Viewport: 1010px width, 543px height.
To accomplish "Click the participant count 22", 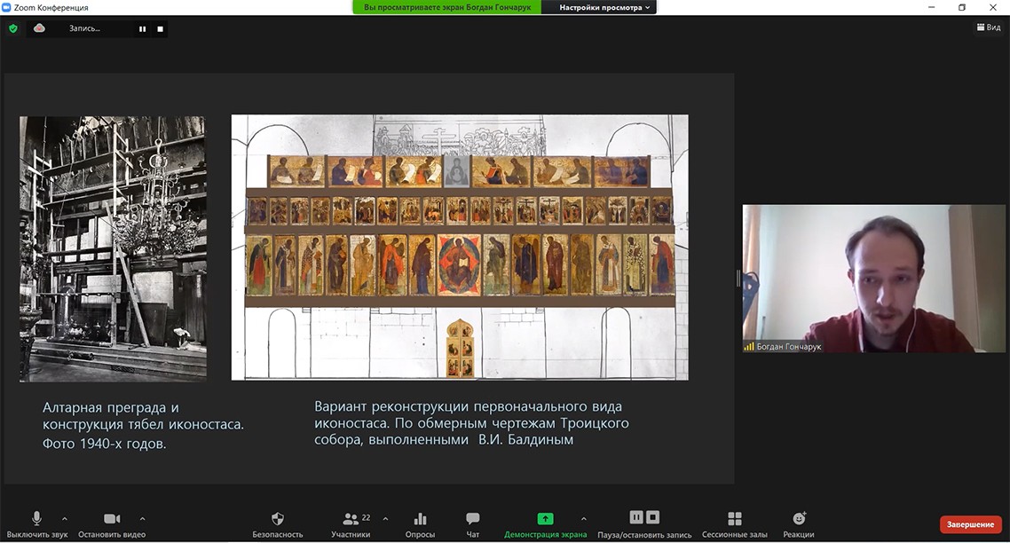I will [366, 517].
